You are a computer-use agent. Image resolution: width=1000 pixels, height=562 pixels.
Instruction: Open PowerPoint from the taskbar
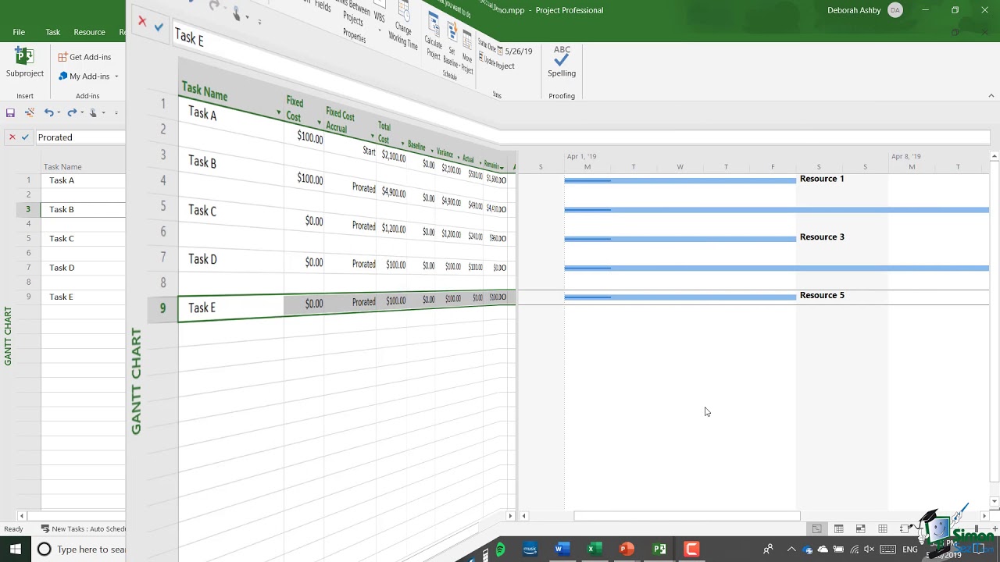pyautogui.click(x=627, y=550)
